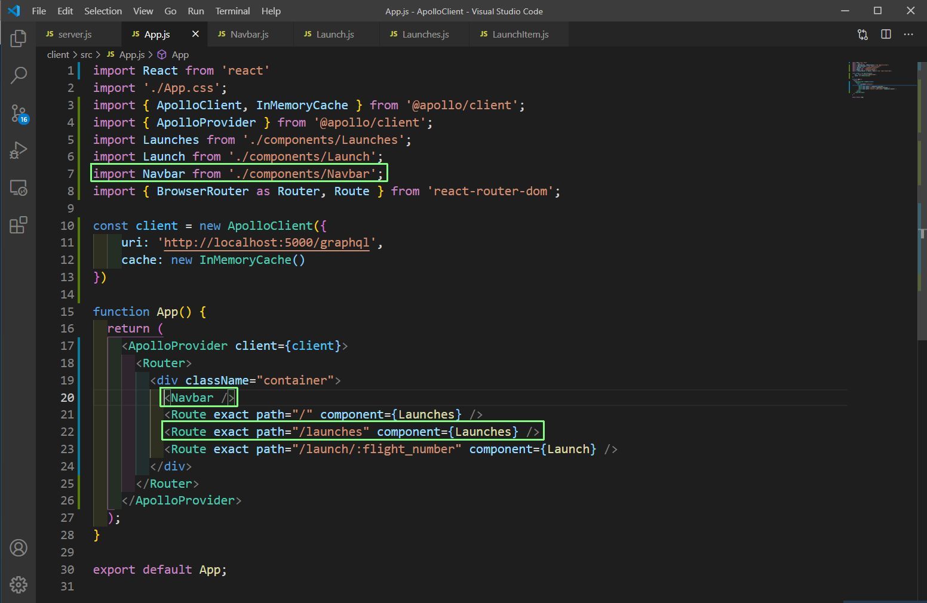Switch to the Launches.js tab
Viewport: 927px width, 603px height.
[425, 34]
